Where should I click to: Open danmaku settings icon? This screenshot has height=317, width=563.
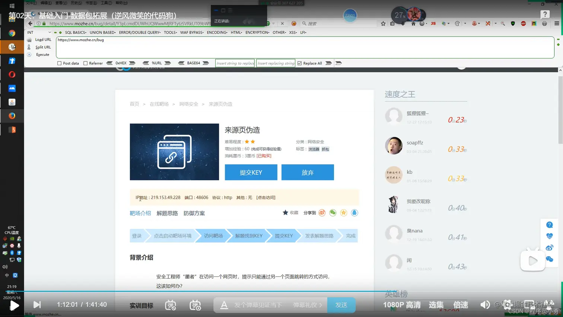point(195,305)
